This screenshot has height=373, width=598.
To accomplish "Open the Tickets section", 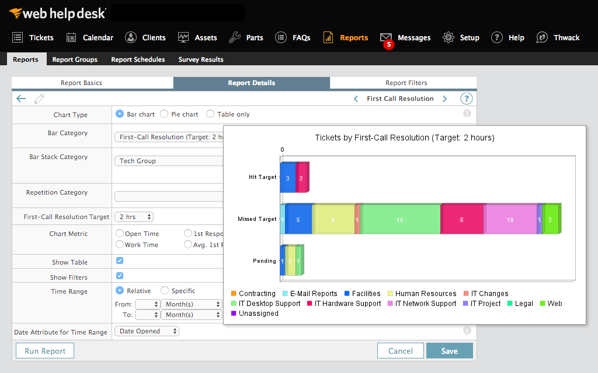I will coord(40,37).
